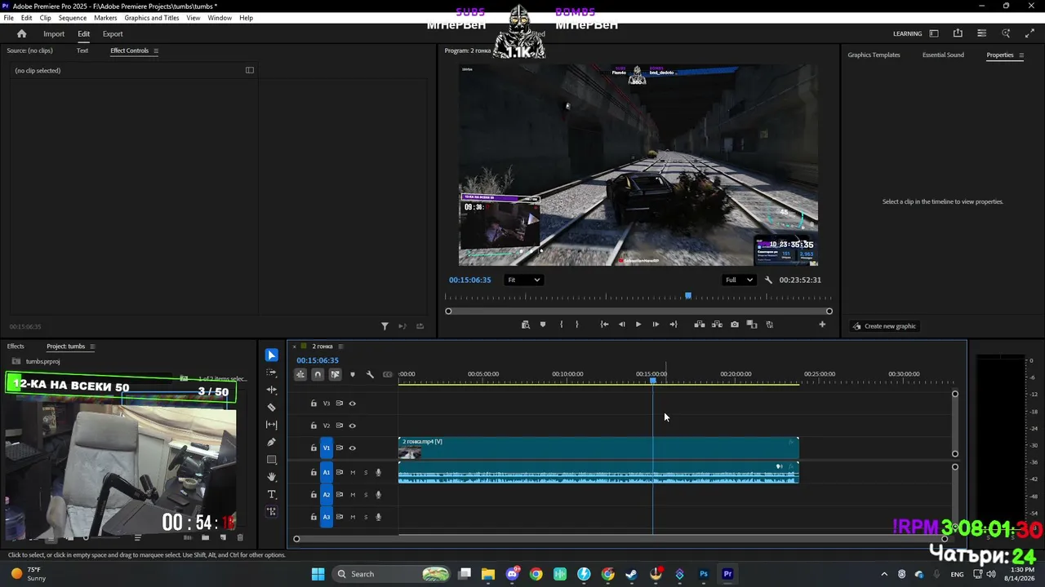Select the Type tool
This screenshot has height=587, width=1045.
272,494
